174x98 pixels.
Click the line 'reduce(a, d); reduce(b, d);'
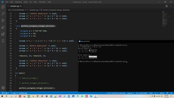tap(32, 56)
